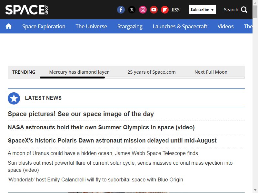
Task: Go to the Stargazing section
Action: coord(130,26)
